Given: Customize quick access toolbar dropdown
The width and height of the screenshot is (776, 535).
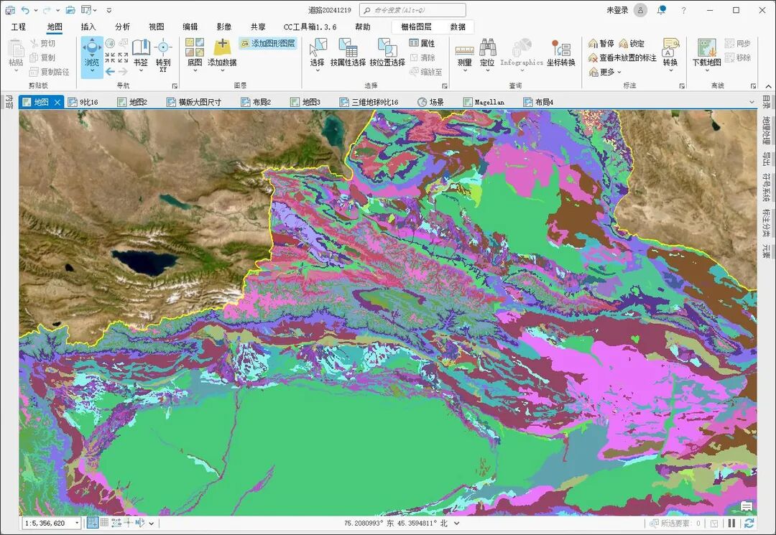Looking at the screenshot, I should coord(109,10).
